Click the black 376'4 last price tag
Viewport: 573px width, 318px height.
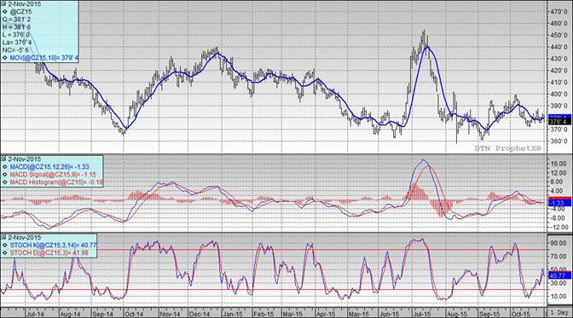click(x=559, y=122)
